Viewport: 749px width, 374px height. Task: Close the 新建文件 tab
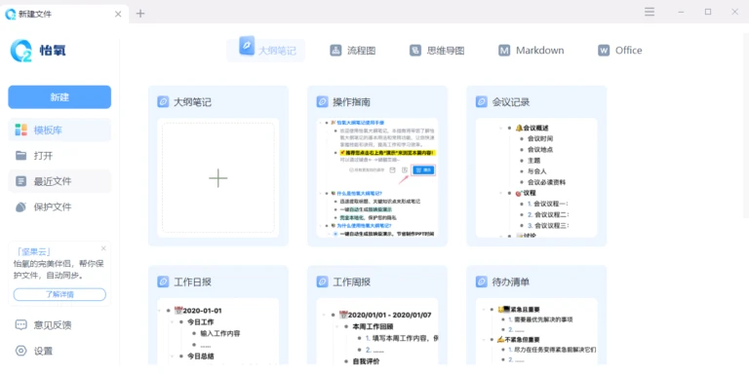(x=118, y=14)
